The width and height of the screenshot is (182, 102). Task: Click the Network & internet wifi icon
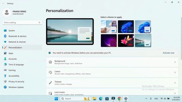(x=5, y=42)
